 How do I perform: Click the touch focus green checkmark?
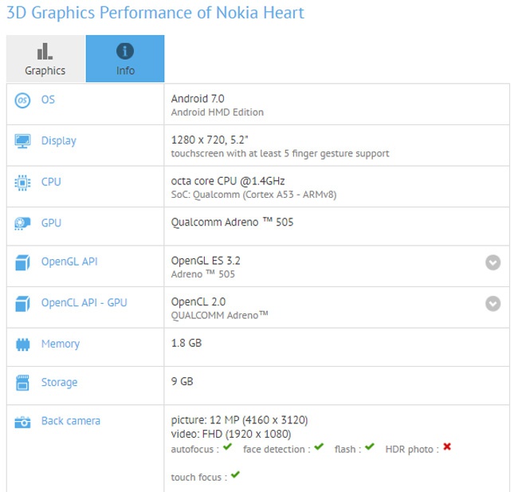point(235,476)
